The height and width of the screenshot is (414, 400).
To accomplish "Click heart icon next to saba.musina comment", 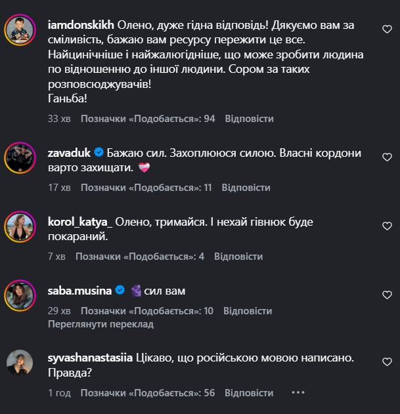I will click(x=387, y=295).
